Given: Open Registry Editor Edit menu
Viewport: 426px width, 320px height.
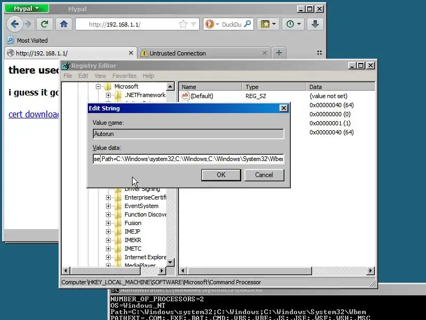Looking at the screenshot, I should 84,76.
